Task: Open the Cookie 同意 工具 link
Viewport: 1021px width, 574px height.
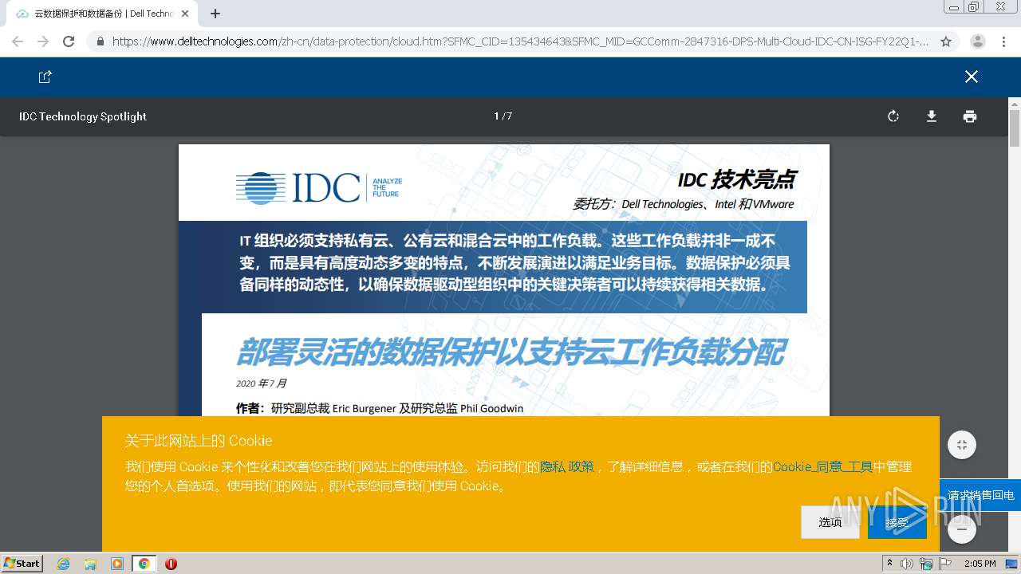Action: (x=822, y=466)
